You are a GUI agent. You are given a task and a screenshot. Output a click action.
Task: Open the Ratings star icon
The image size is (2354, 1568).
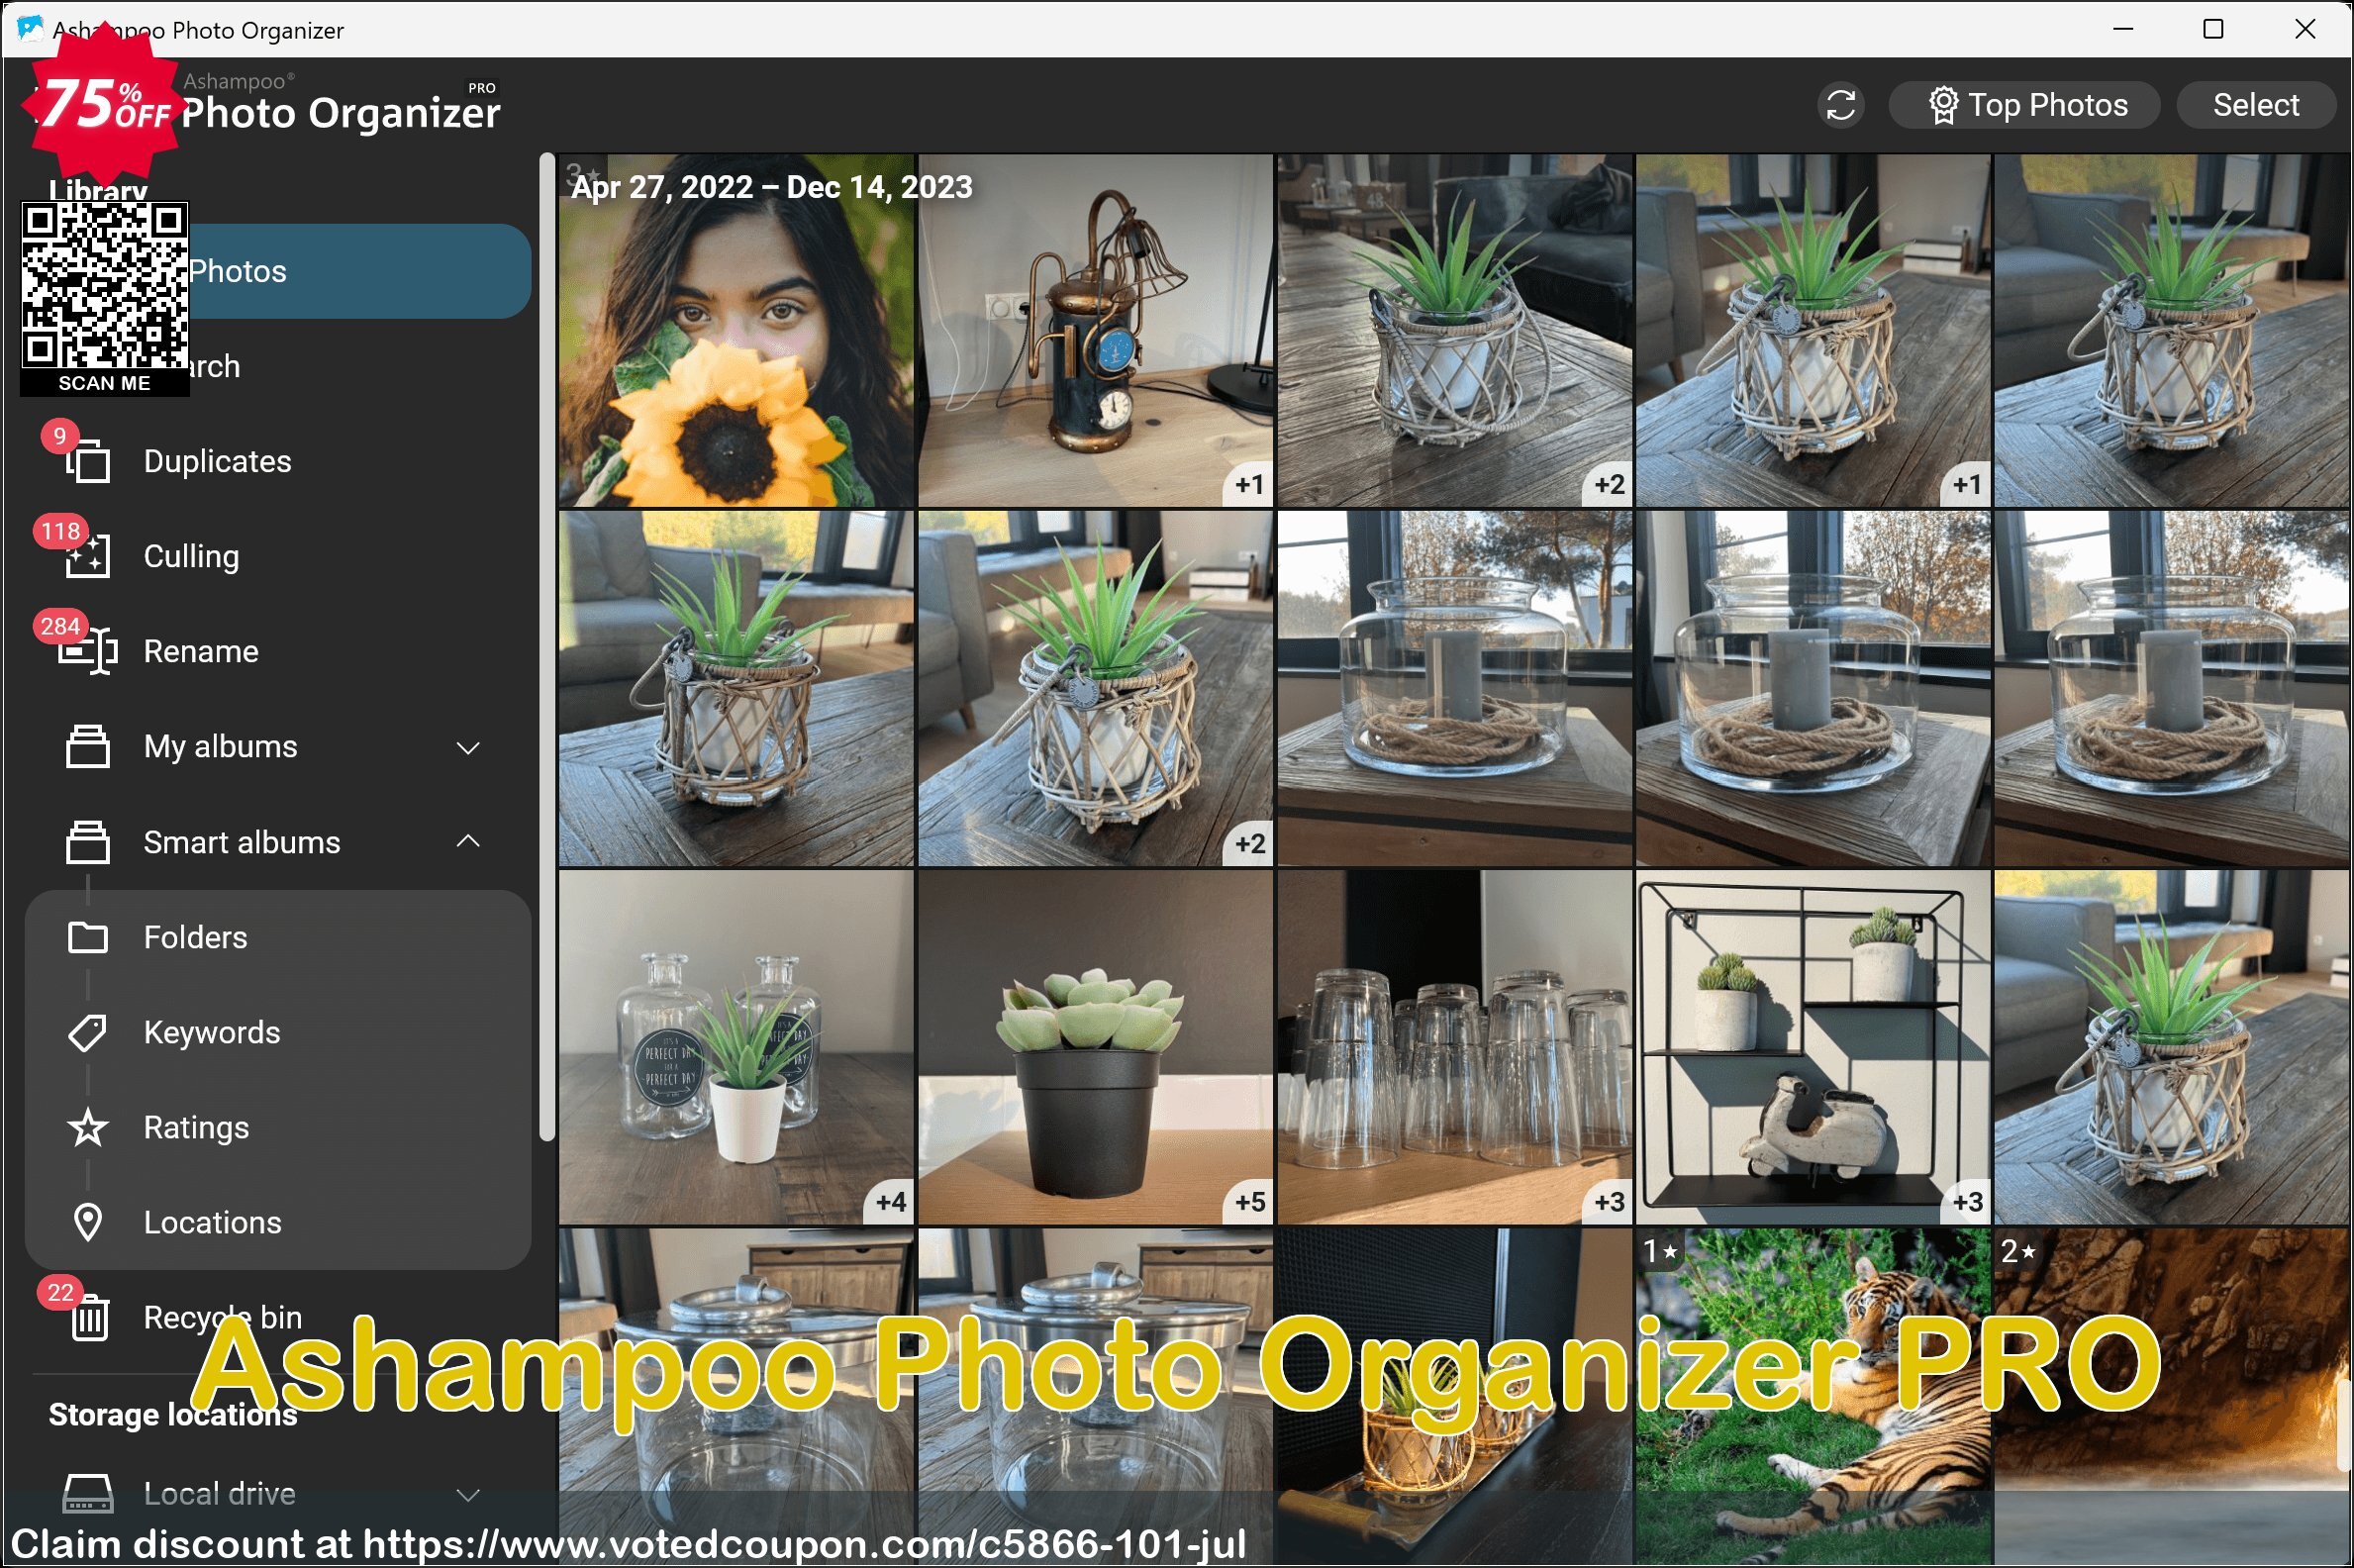coord(88,1128)
